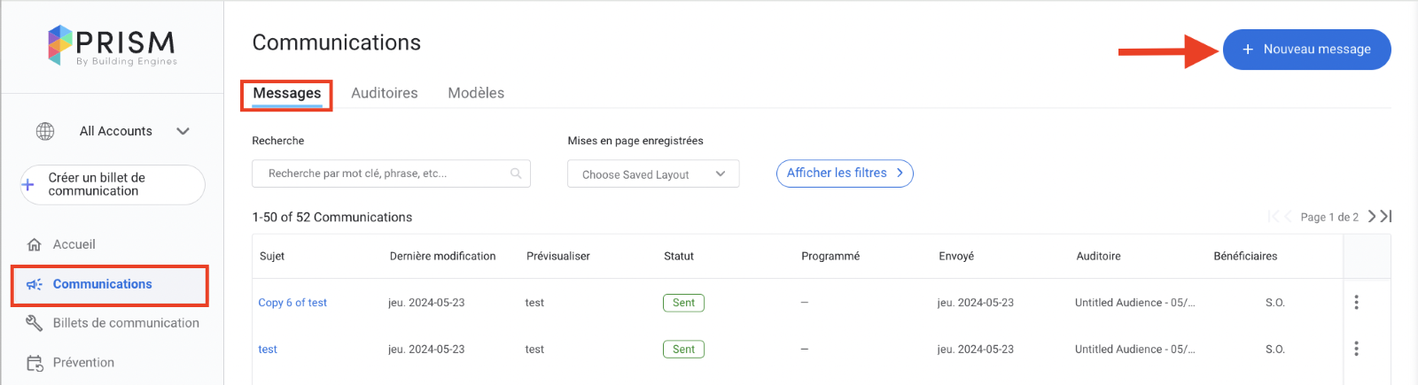Click the Communications megaphone icon
This screenshot has width=1418, height=385.
point(35,284)
